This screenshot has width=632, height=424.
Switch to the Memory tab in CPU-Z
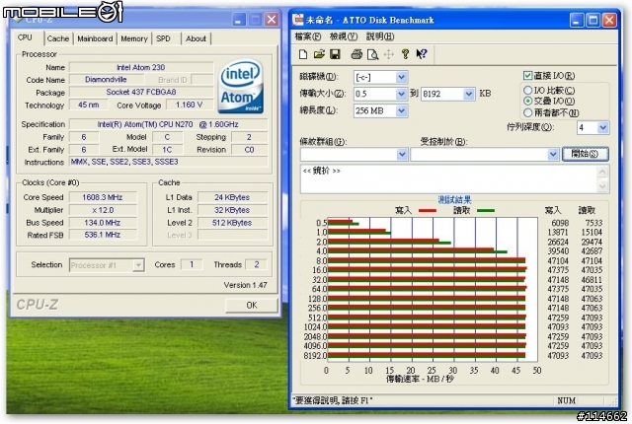coord(134,38)
